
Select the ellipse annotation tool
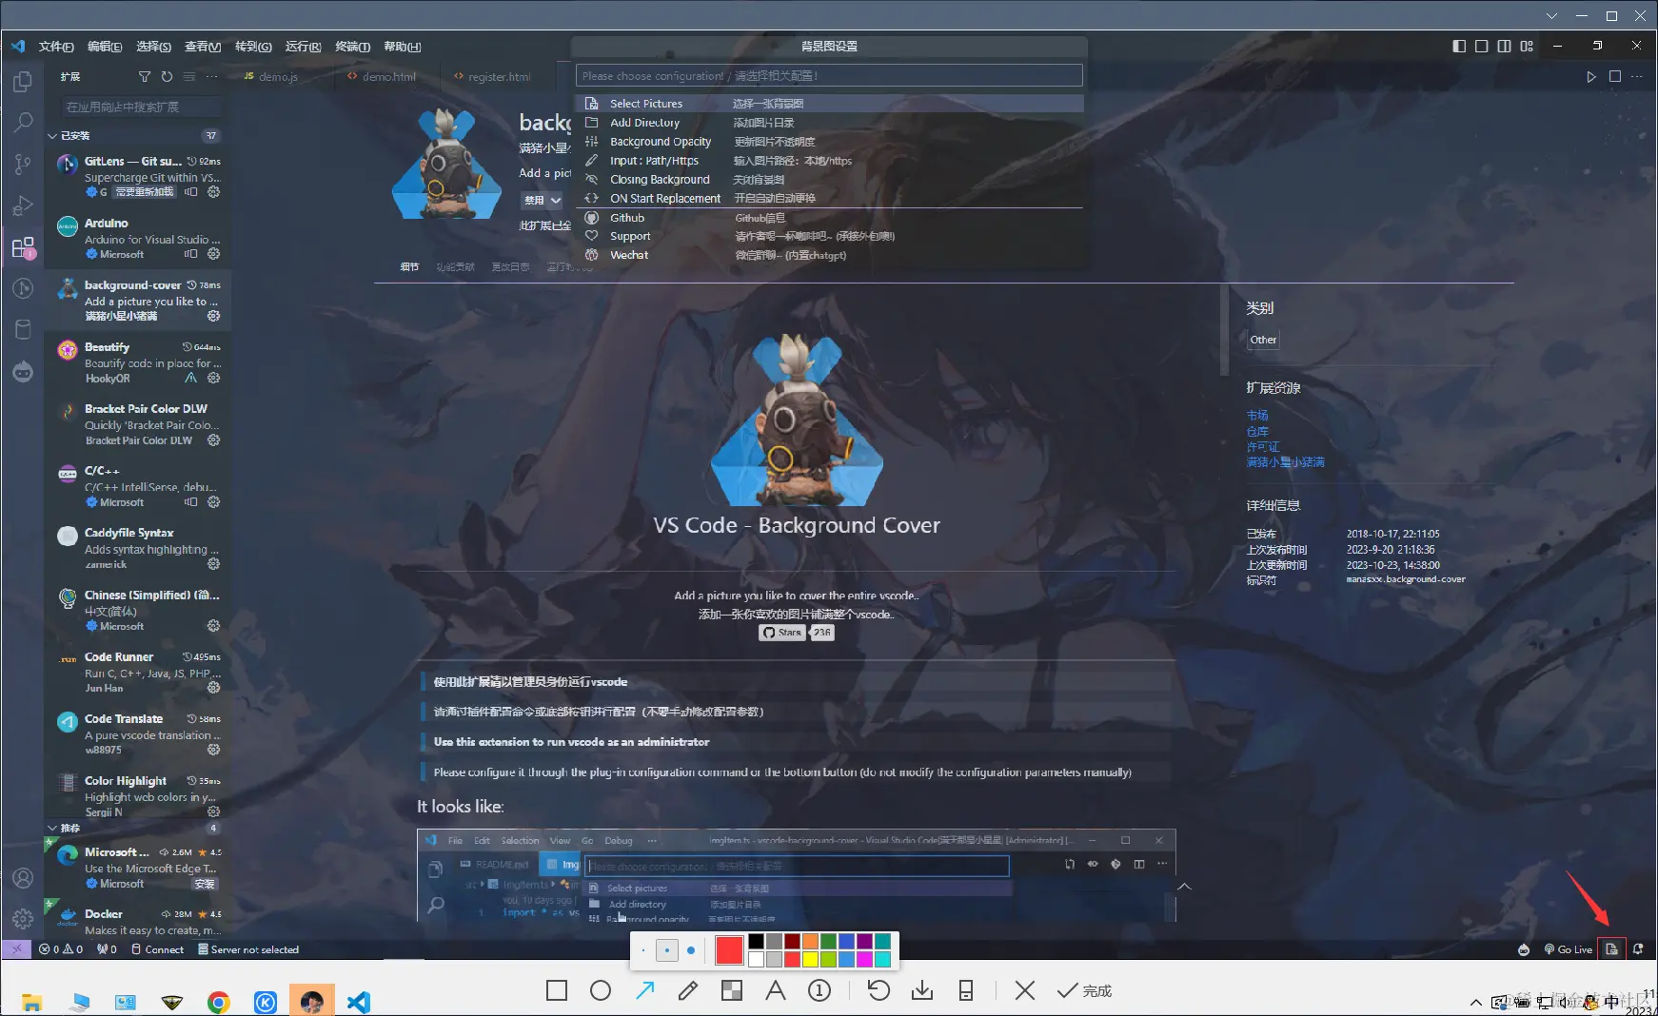pos(601,990)
